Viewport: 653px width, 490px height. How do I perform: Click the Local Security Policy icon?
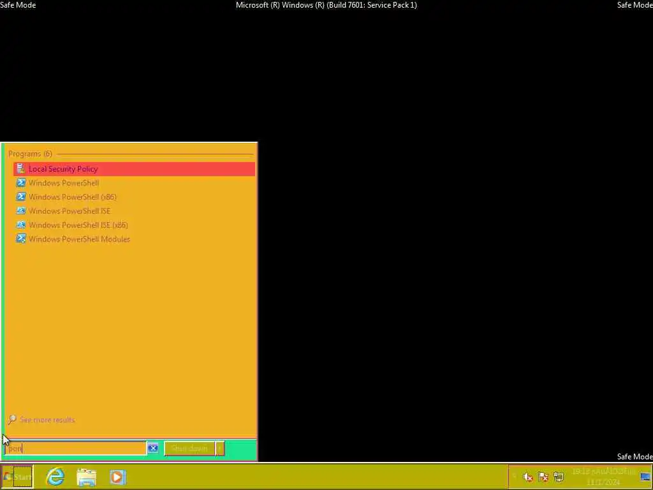tap(21, 168)
